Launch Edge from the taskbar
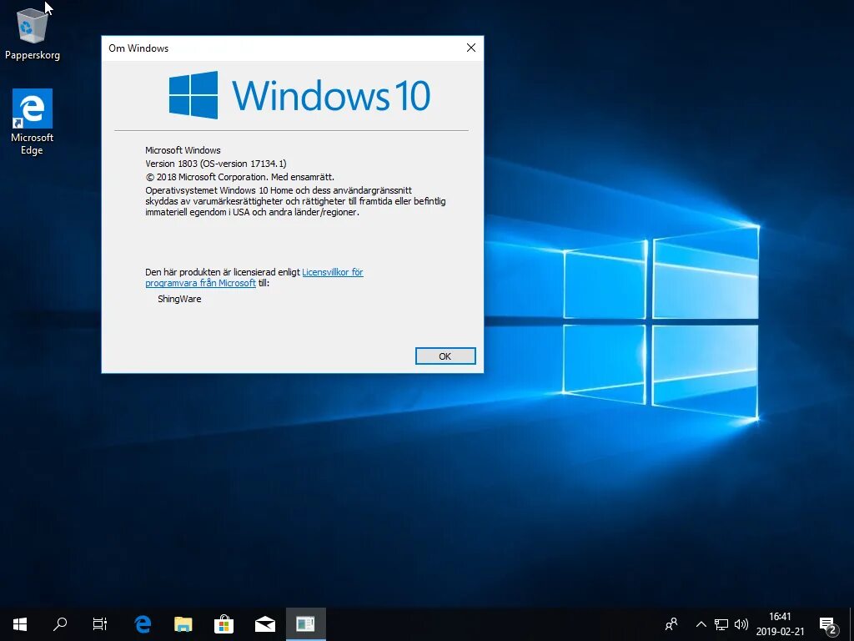Image resolution: width=854 pixels, height=641 pixels. coord(143,624)
